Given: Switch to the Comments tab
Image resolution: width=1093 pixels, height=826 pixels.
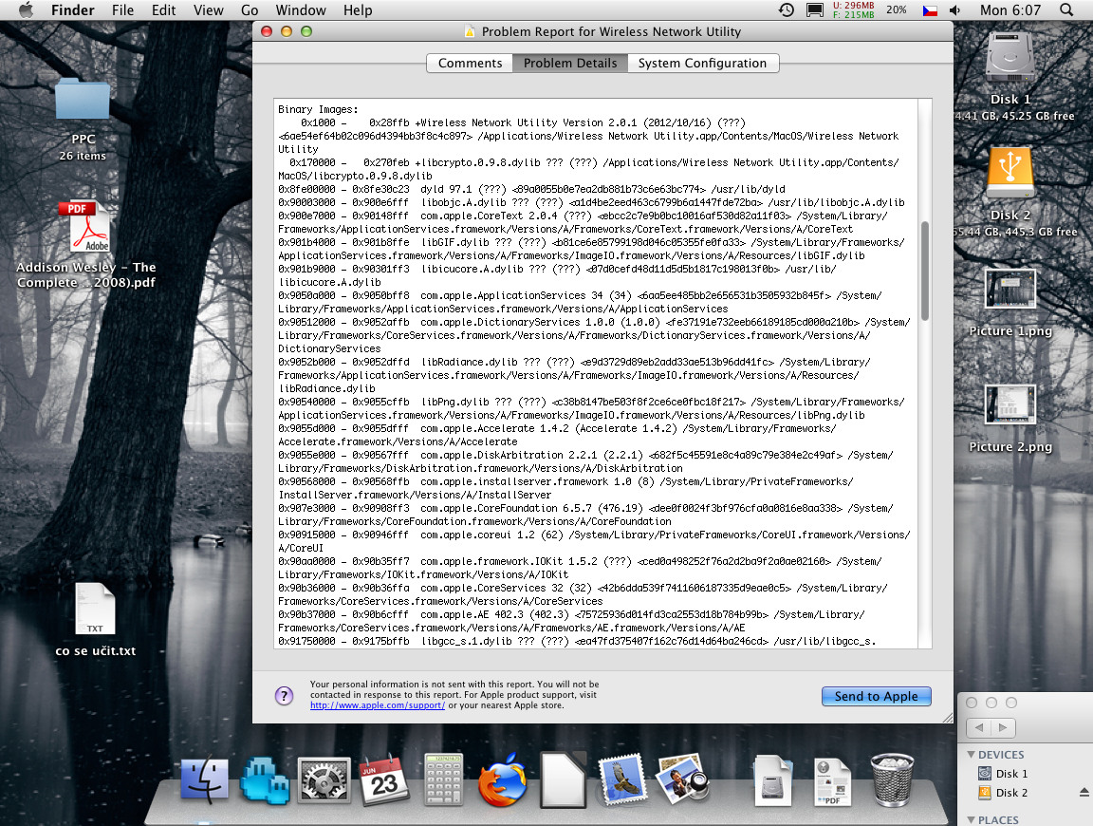Looking at the screenshot, I should click(470, 63).
